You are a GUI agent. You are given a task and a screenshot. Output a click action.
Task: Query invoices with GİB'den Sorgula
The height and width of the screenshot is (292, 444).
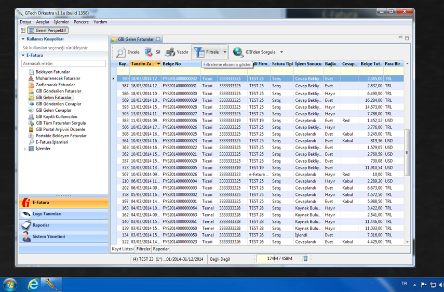coord(254,52)
